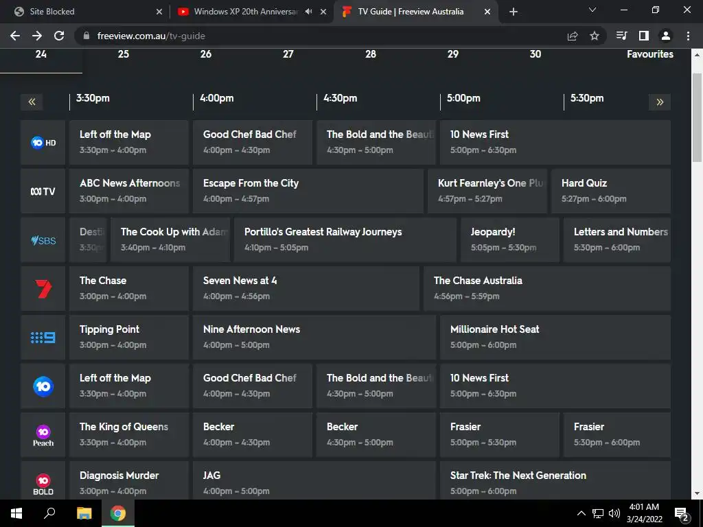The width and height of the screenshot is (703, 527).
Task: Show hidden system tray icons
Action: 581,513
